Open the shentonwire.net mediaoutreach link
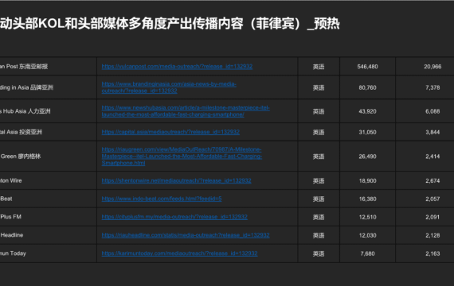The width and height of the screenshot is (454, 286). pyautogui.click(x=176, y=180)
